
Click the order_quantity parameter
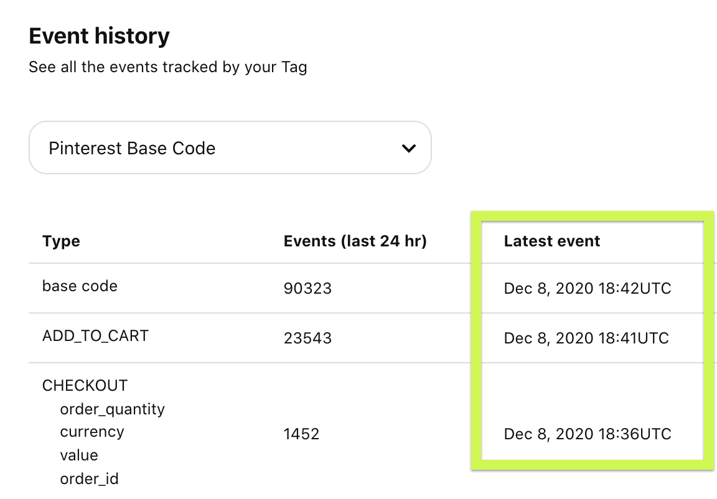pyautogui.click(x=112, y=409)
